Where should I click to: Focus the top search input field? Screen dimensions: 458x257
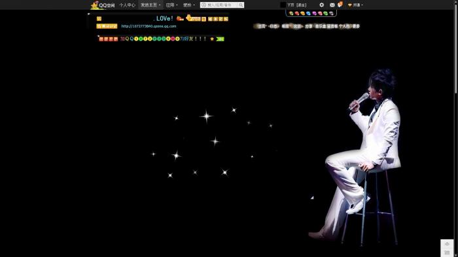(219, 5)
